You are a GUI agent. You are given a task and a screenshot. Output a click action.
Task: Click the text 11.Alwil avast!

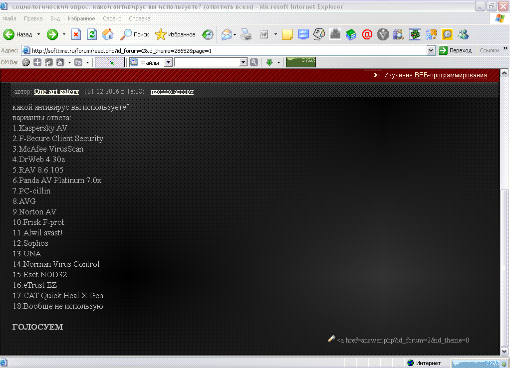(37, 232)
